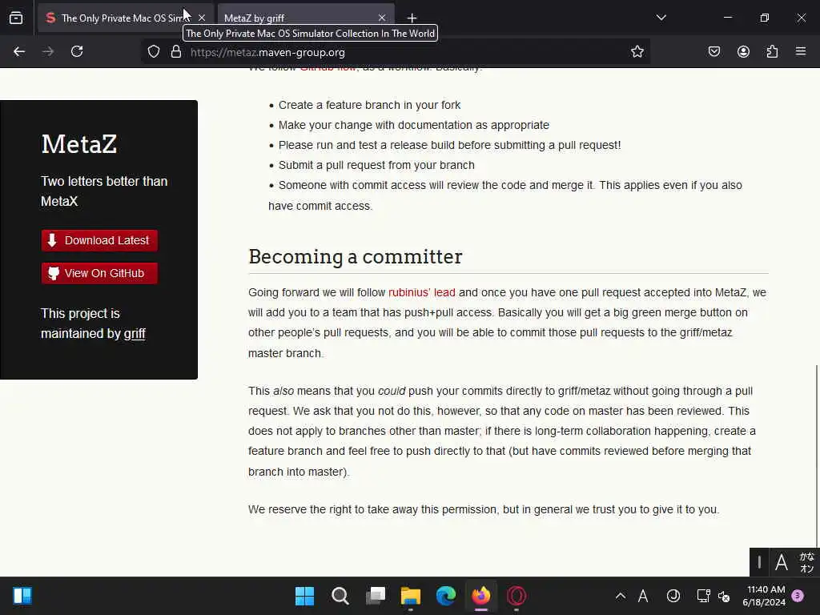The width and height of the screenshot is (820, 615).
Task: Expand the list all tabs chevron
Action: pyautogui.click(x=661, y=18)
